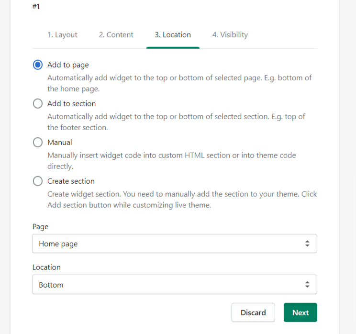Click the Discard button

coord(253,312)
